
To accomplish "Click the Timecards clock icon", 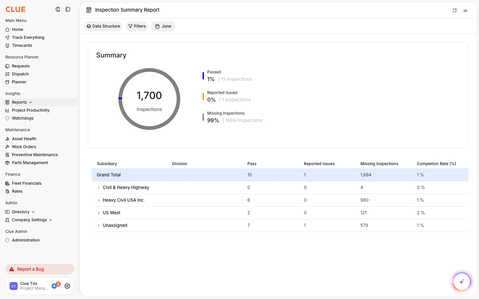I will pyautogui.click(x=7, y=46).
